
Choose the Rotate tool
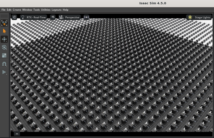click(4, 47)
